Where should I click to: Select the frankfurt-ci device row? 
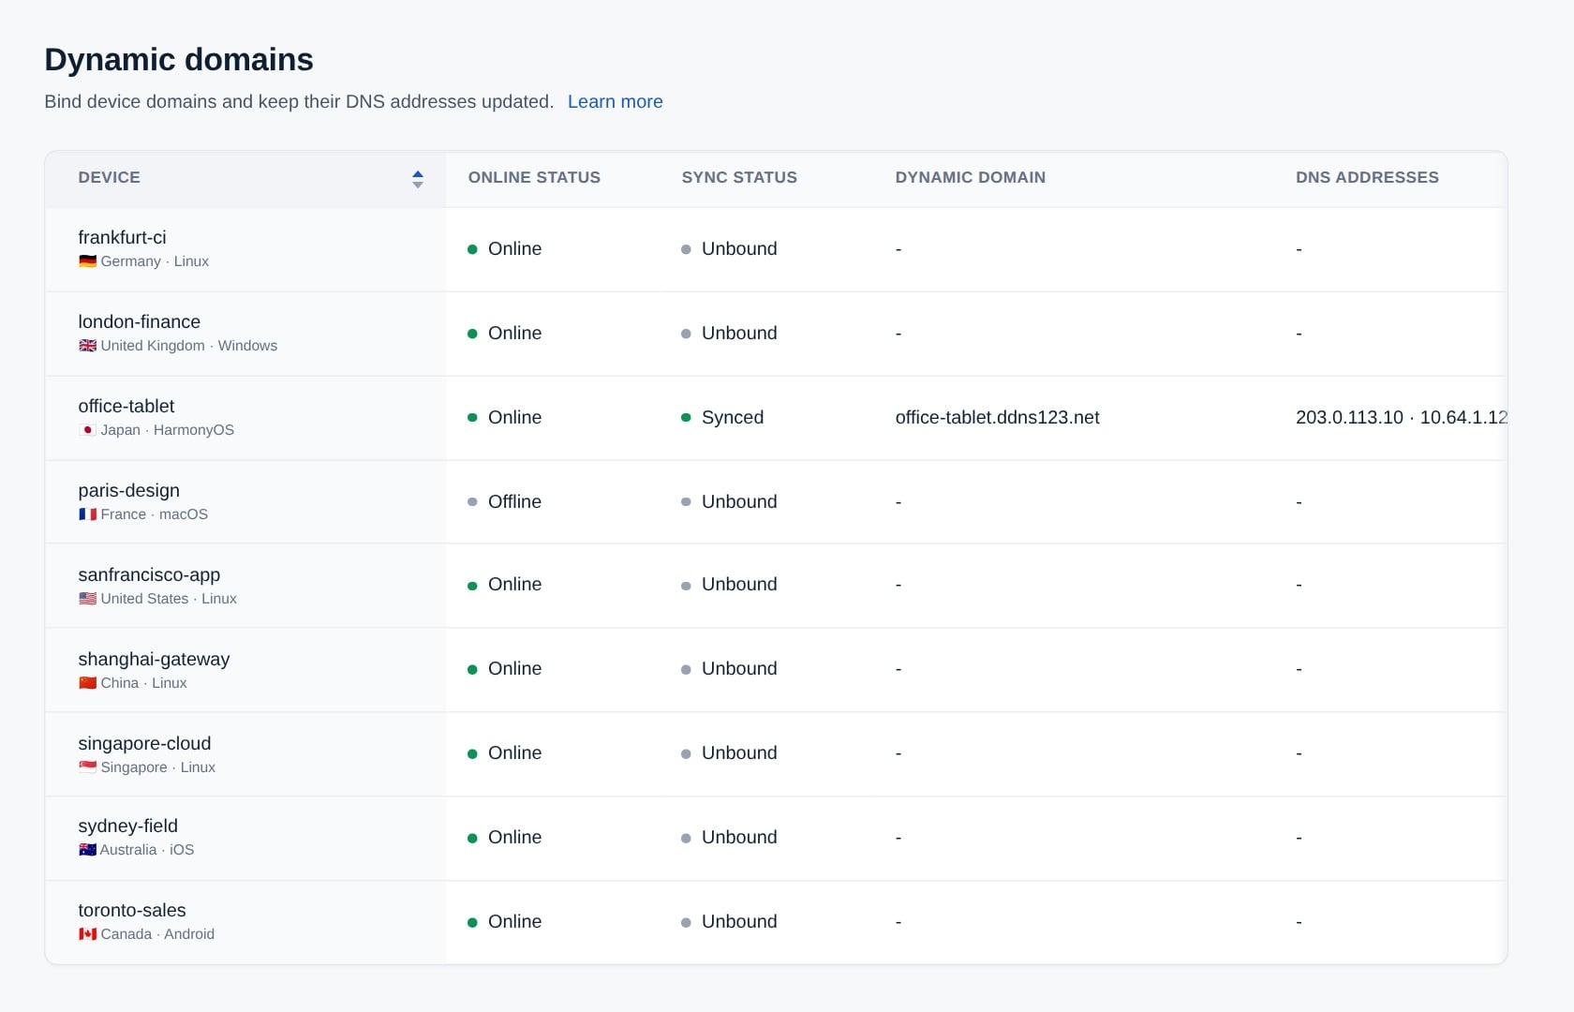(x=776, y=249)
